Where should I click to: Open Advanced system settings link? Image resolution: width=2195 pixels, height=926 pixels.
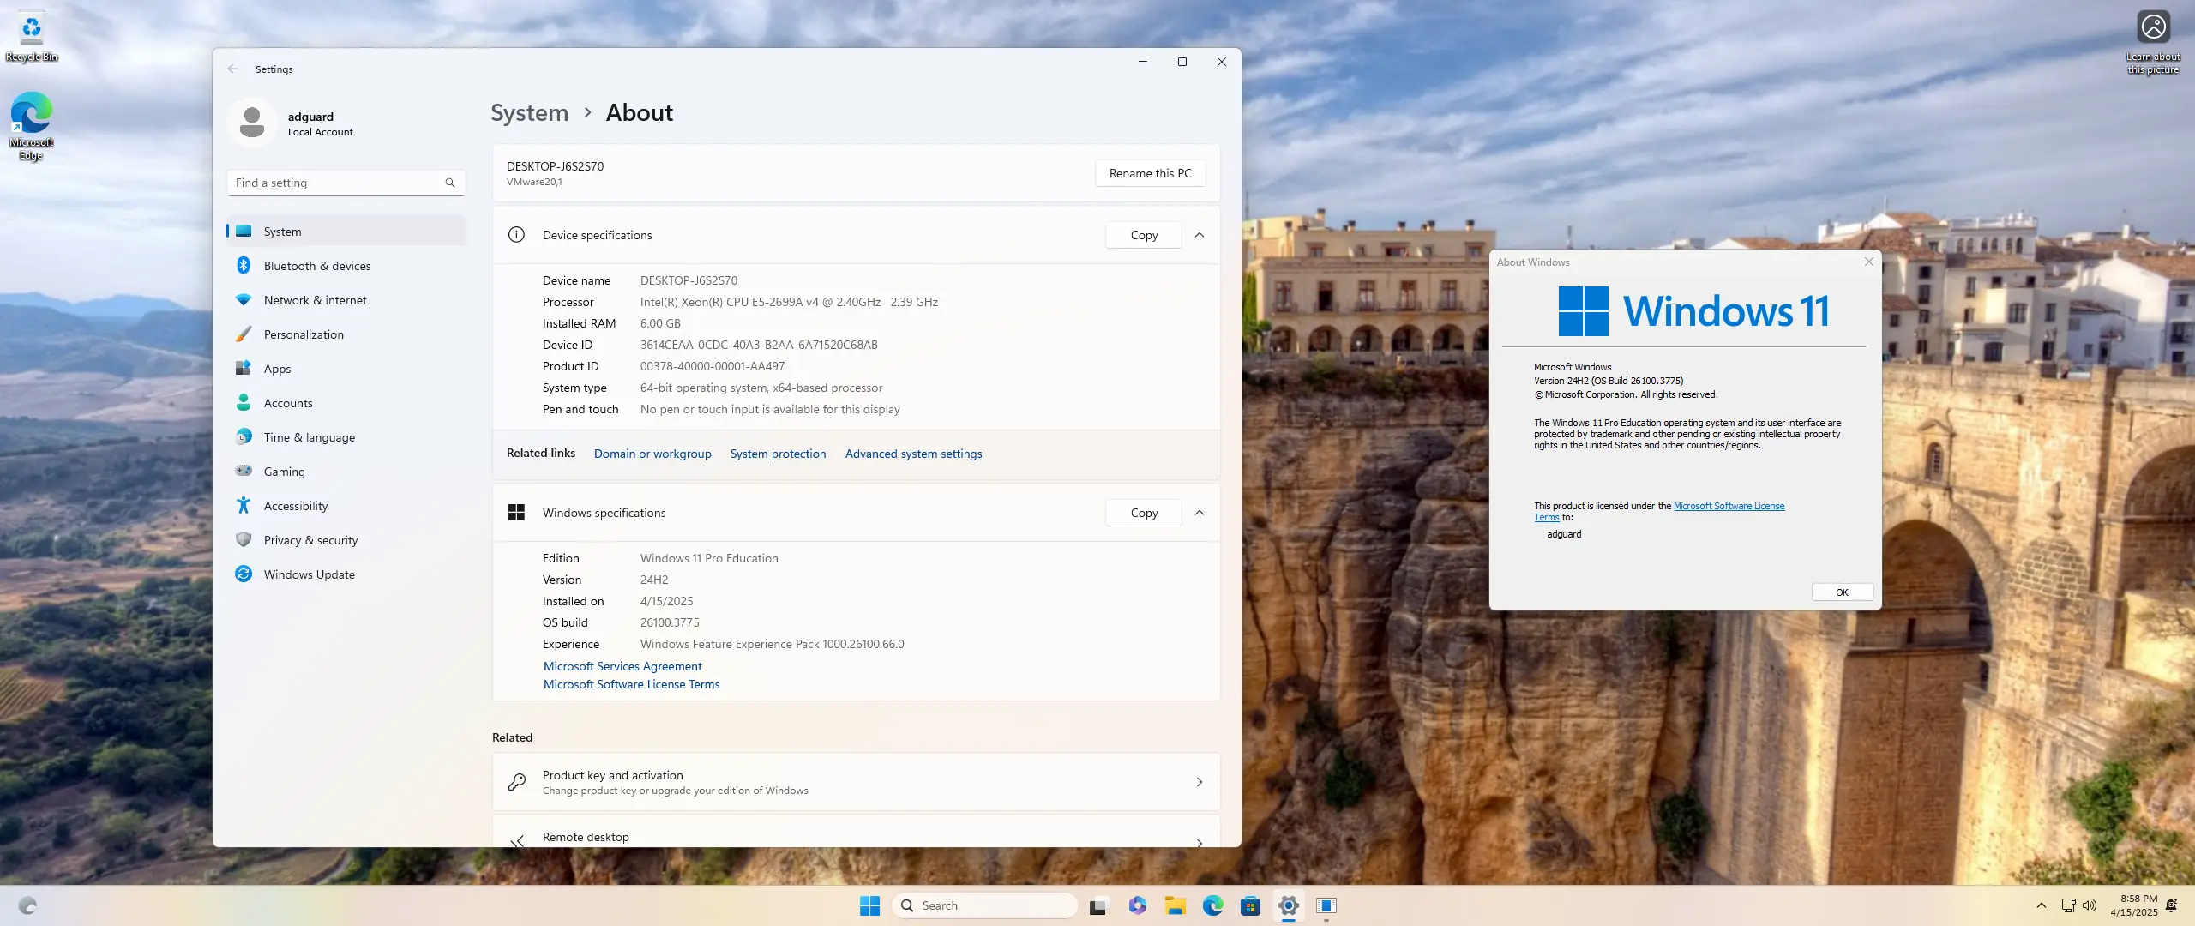913,454
